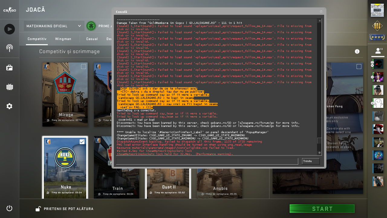The image size is (387, 218).
Task: Click the JOACĂ page title
Action: 36,10
